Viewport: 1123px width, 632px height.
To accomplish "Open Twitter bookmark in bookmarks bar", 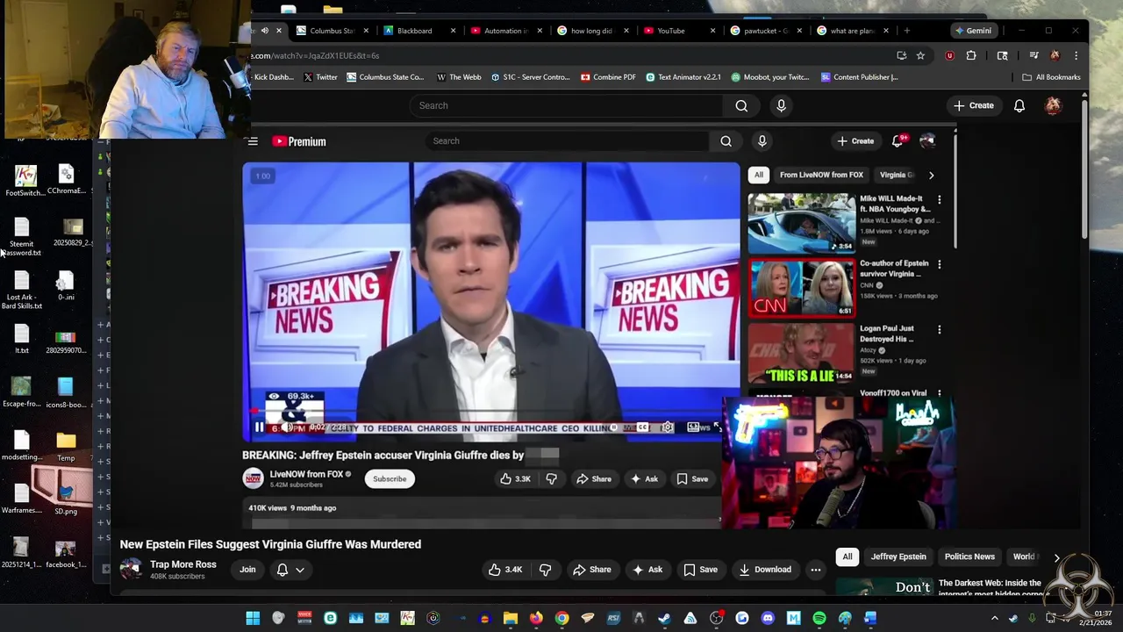I will [320, 77].
